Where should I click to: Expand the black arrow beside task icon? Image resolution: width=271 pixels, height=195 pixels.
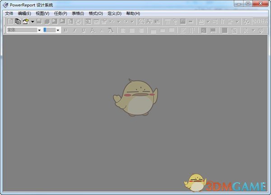[x=33, y=22]
